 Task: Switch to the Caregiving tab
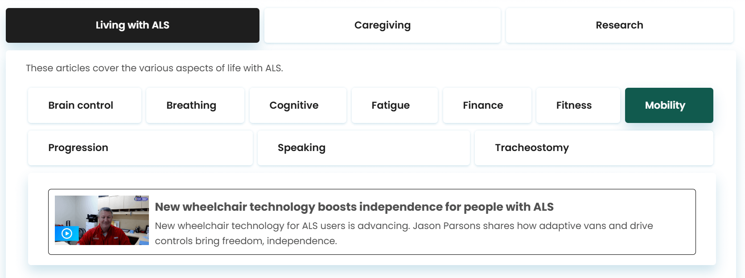tap(382, 25)
